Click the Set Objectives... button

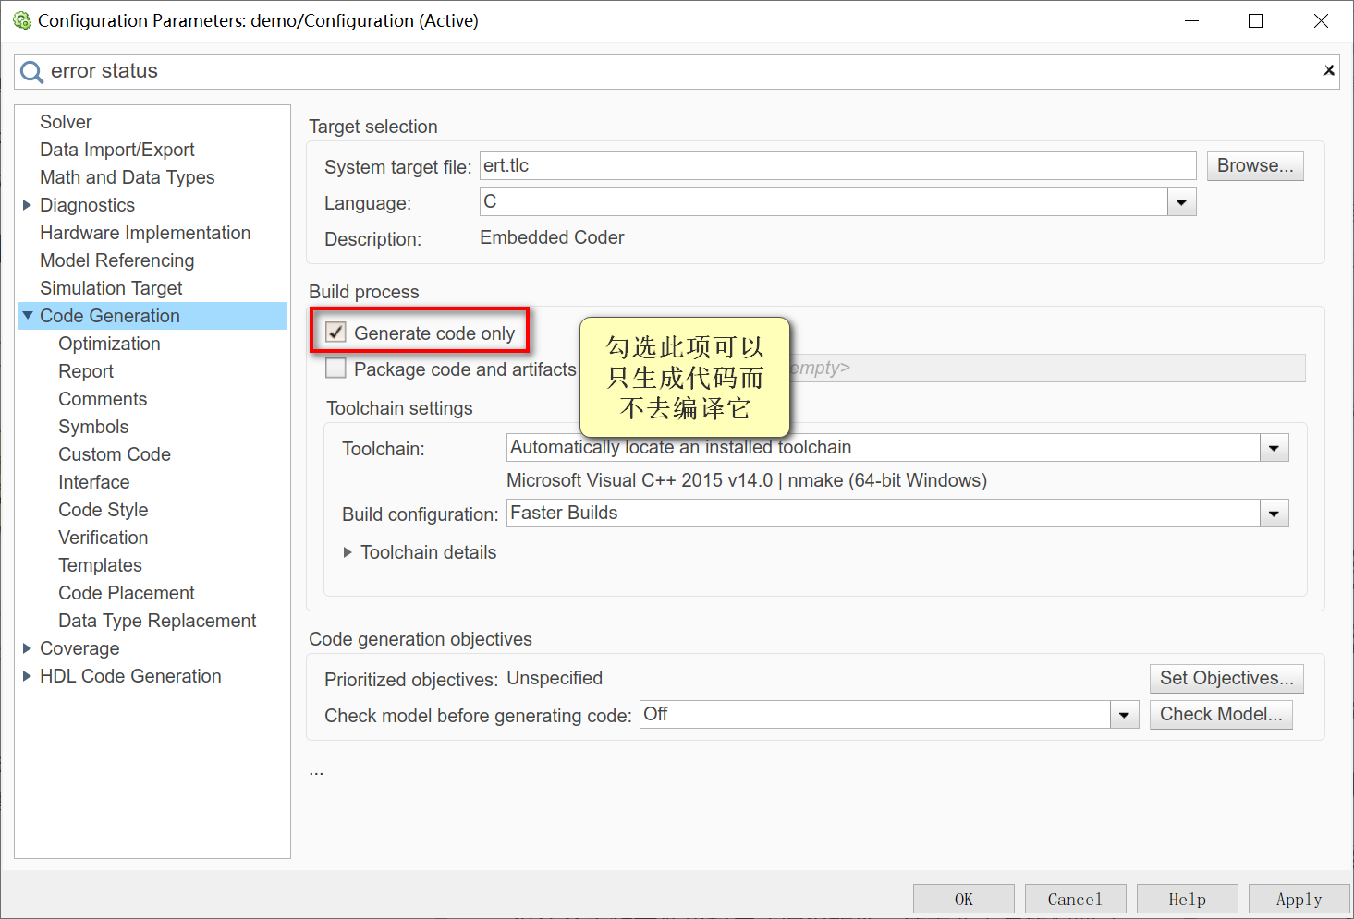pos(1226,679)
